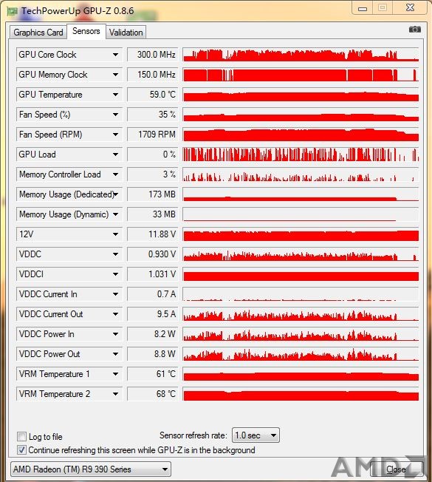Click the VRM Temperature 2 graph
The image size is (432, 482).
click(301, 394)
